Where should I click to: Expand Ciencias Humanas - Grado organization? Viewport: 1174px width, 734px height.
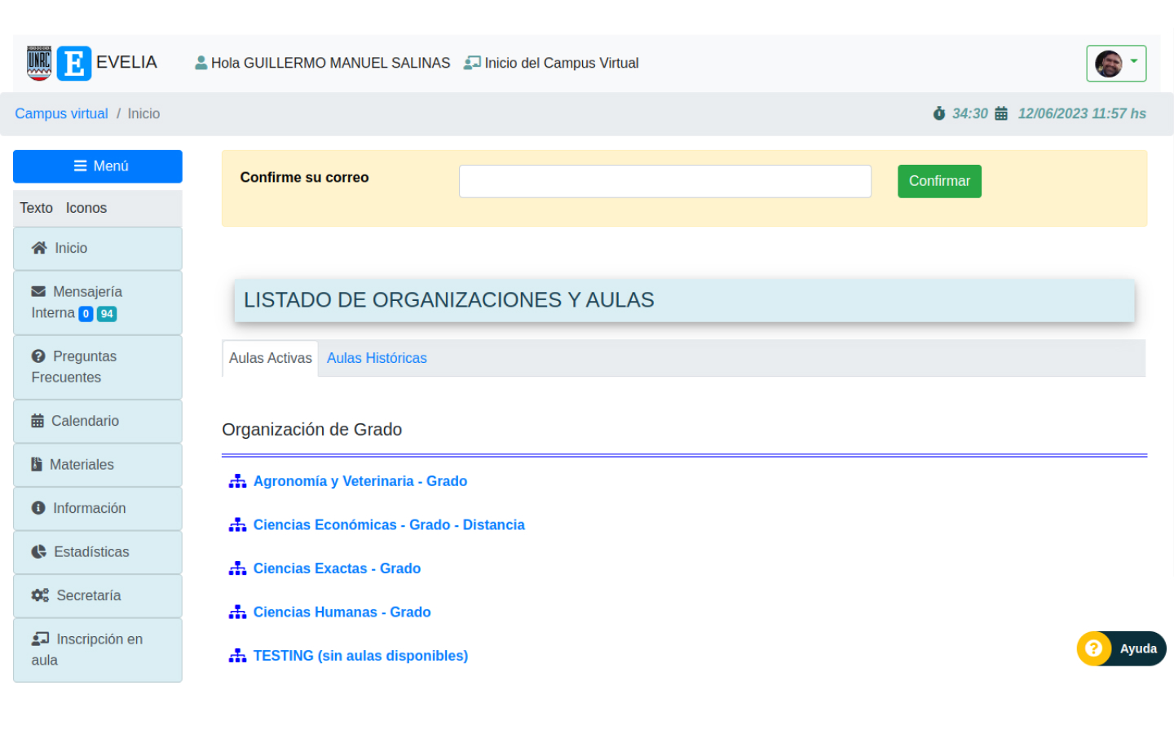[342, 612]
